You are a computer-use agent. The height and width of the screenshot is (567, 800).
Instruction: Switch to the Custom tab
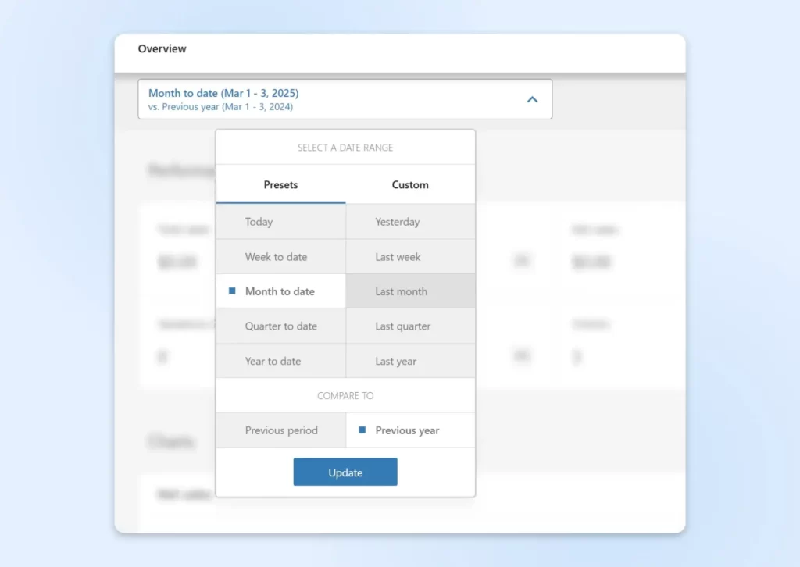point(410,185)
